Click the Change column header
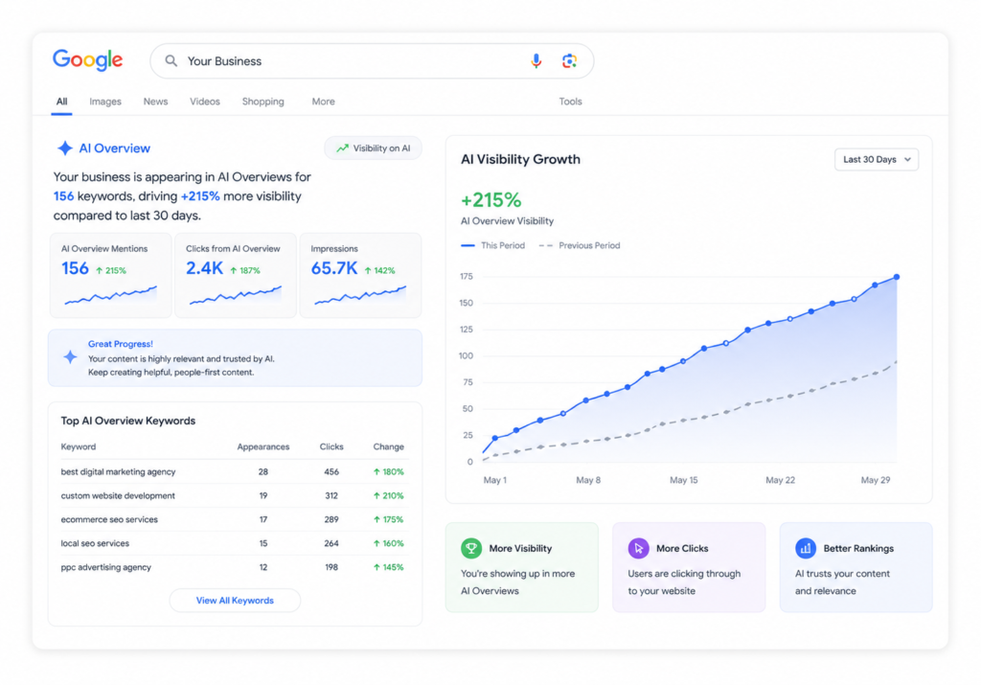981x685 pixels. coord(389,446)
